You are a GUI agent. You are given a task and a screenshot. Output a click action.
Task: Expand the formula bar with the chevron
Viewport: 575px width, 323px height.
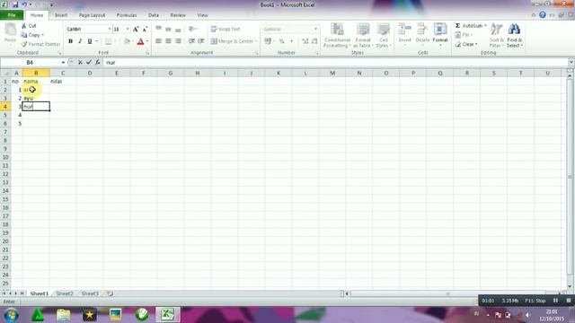(x=571, y=63)
